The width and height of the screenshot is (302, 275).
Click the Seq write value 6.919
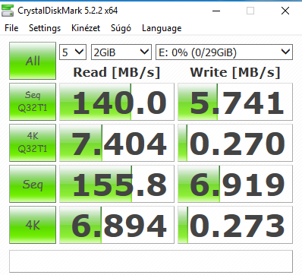coord(235,184)
